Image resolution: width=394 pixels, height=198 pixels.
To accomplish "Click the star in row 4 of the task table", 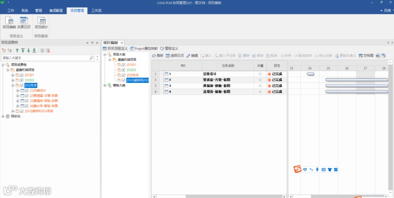I will pyautogui.click(x=260, y=92).
